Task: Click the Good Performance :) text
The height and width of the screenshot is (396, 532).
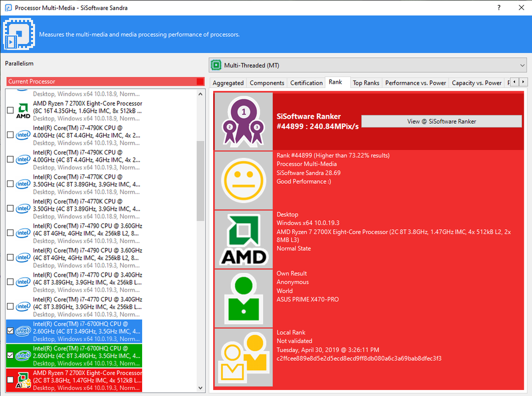Action: point(303,182)
